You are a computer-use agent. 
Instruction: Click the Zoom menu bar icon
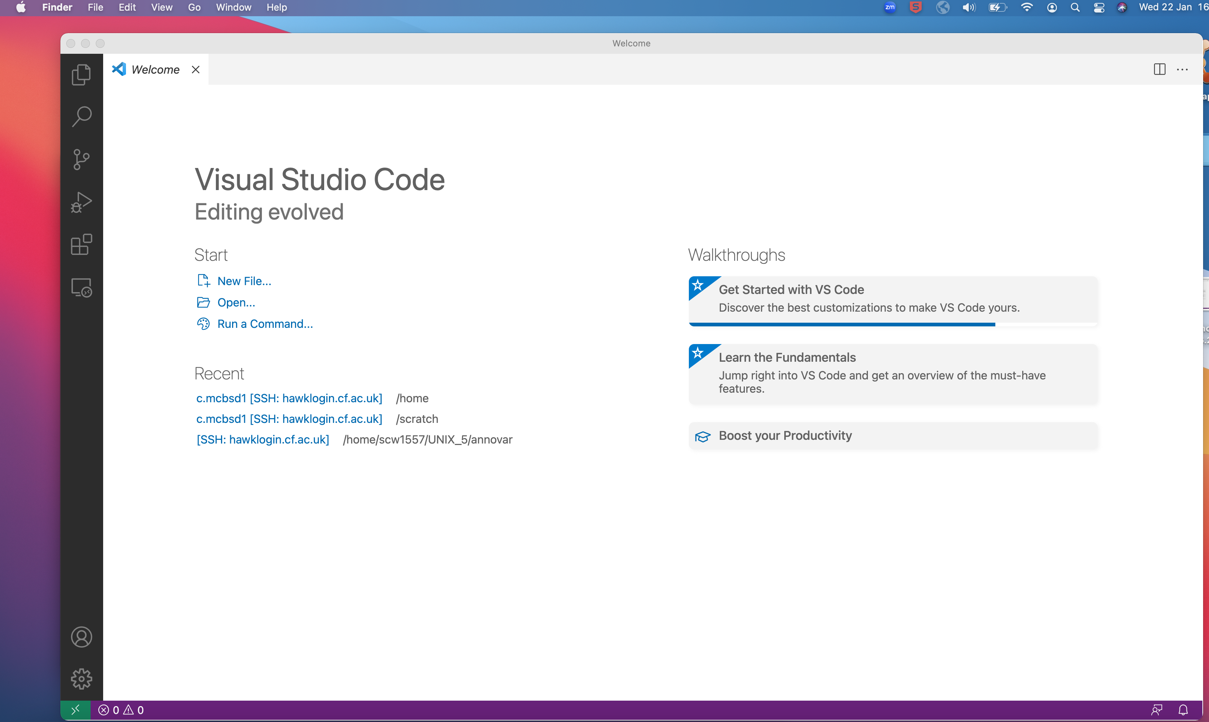click(889, 7)
